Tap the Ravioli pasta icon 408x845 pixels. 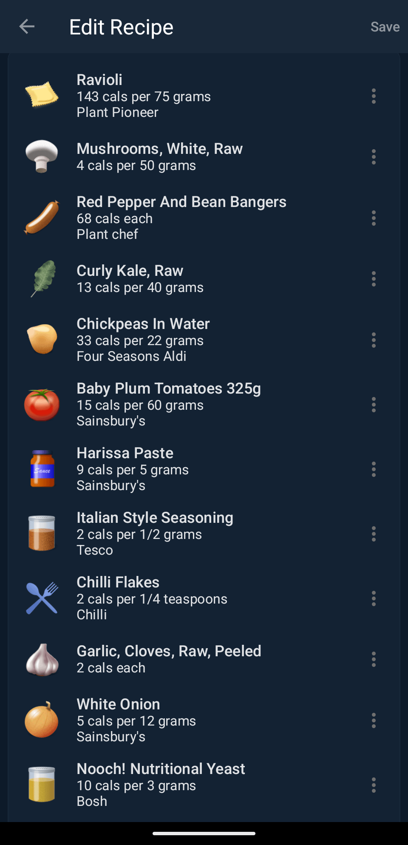point(42,94)
